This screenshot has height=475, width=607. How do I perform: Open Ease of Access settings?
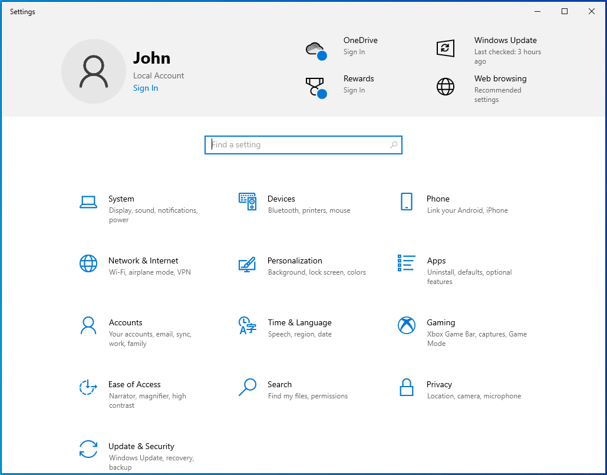(134, 392)
